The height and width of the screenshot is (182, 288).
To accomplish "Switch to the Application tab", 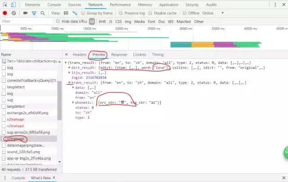I will click(x=169, y=4).
